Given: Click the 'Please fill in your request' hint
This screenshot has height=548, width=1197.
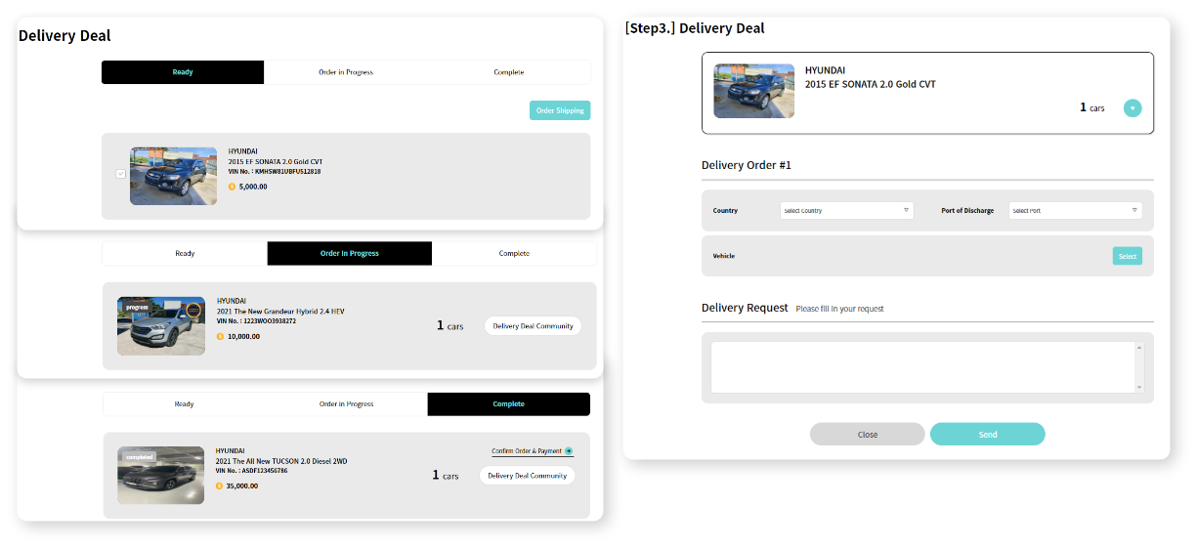Looking at the screenshot, I should pos(840,309).
